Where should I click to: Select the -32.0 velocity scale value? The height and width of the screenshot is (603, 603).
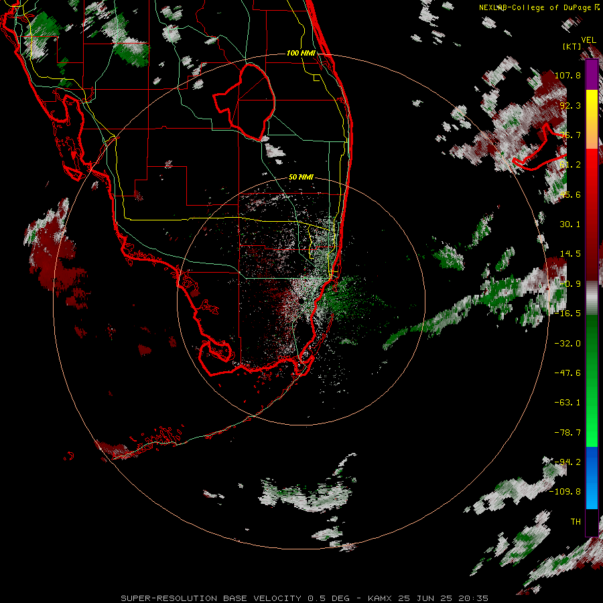567,344
